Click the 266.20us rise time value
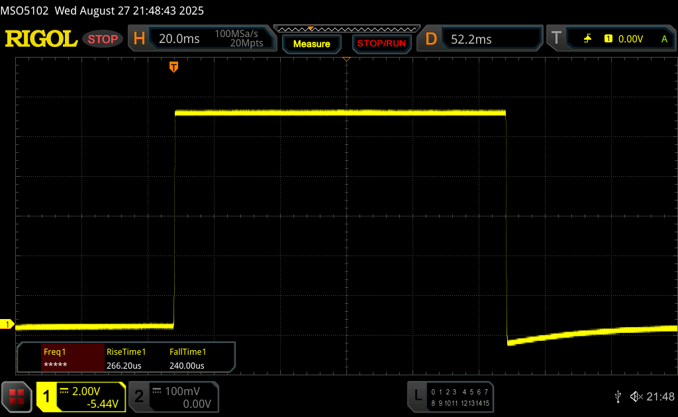Image resolution: width=678 pixels, height=417 pixels. (x=124, y=365)
